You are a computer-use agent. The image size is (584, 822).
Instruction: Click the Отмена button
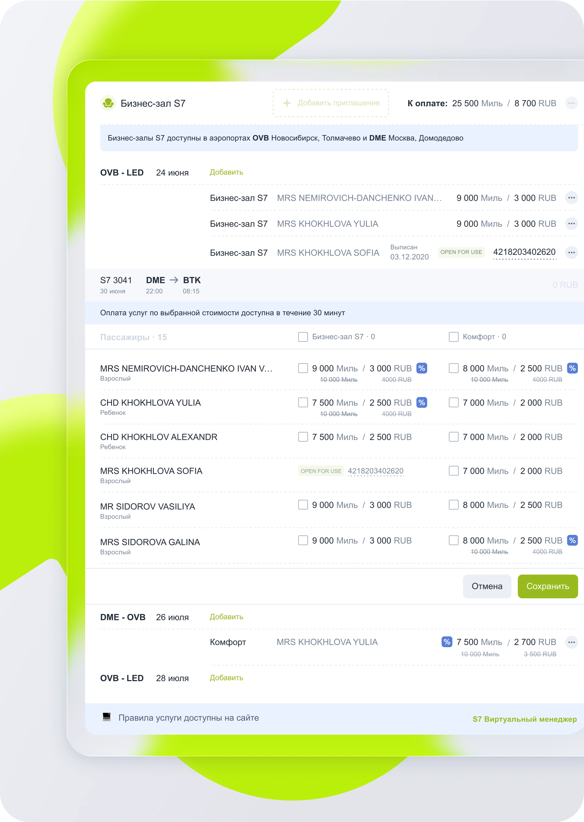487,586
